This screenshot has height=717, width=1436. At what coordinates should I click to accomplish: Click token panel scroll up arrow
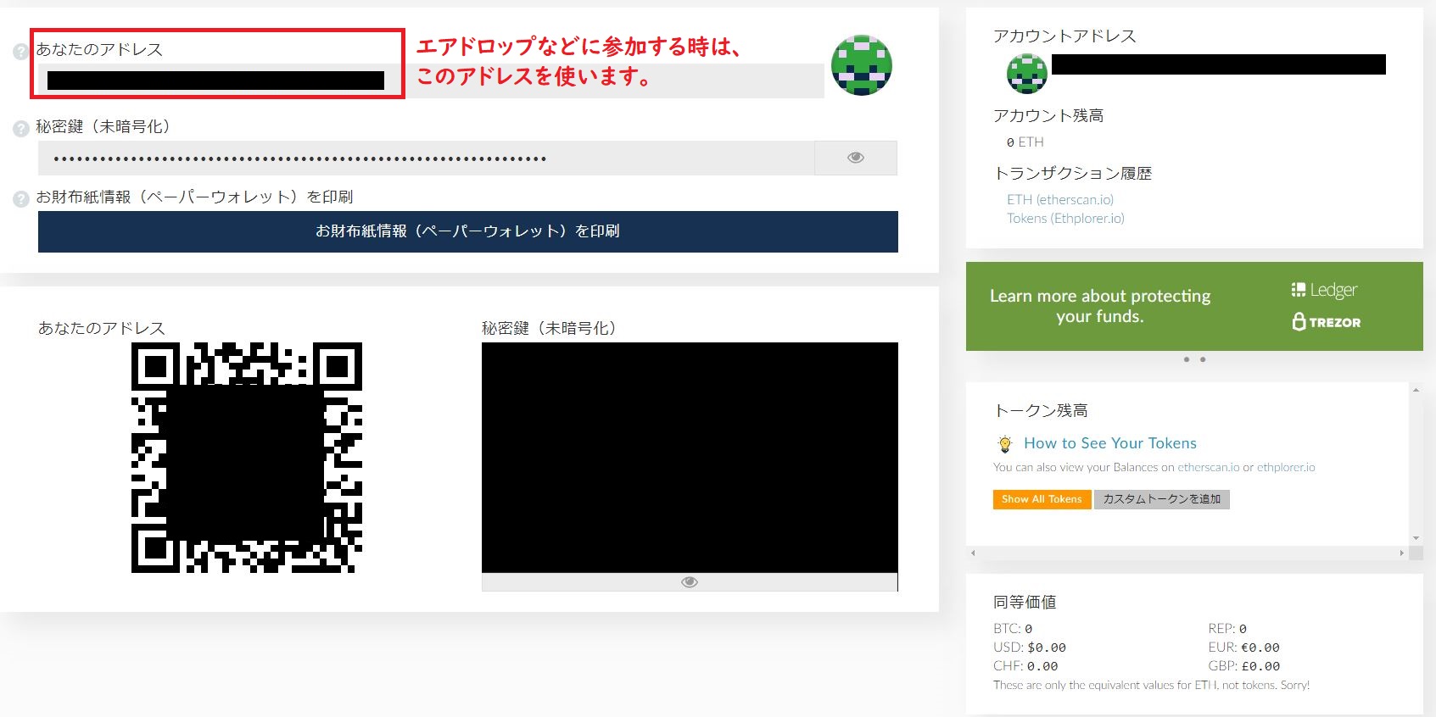[1416, 390]
